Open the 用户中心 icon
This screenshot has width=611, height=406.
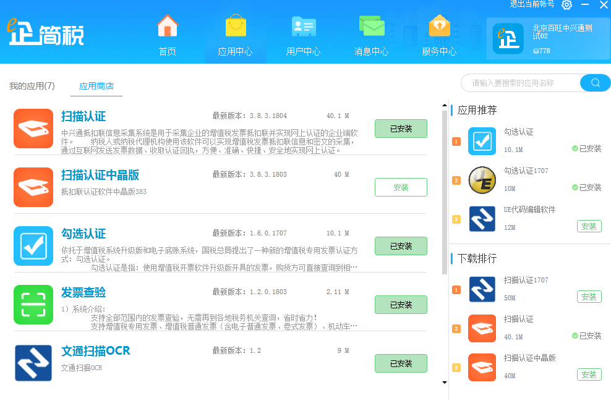click(x=304, y=26)
